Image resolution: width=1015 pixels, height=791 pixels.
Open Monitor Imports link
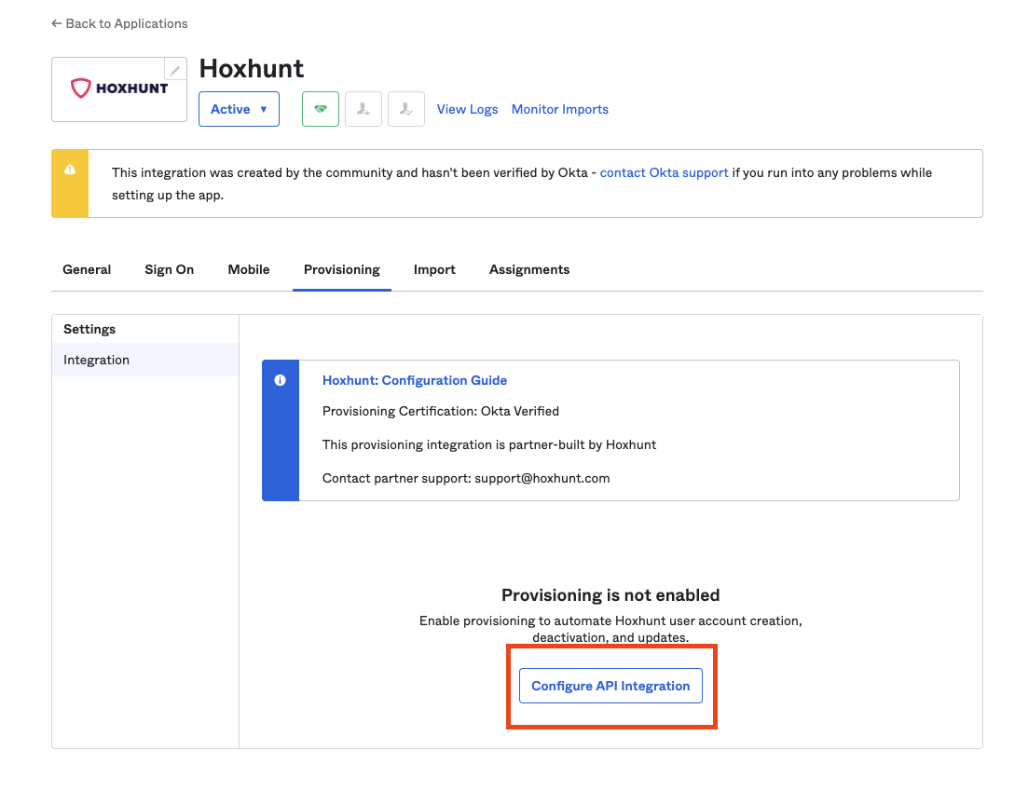click(560, 109)
